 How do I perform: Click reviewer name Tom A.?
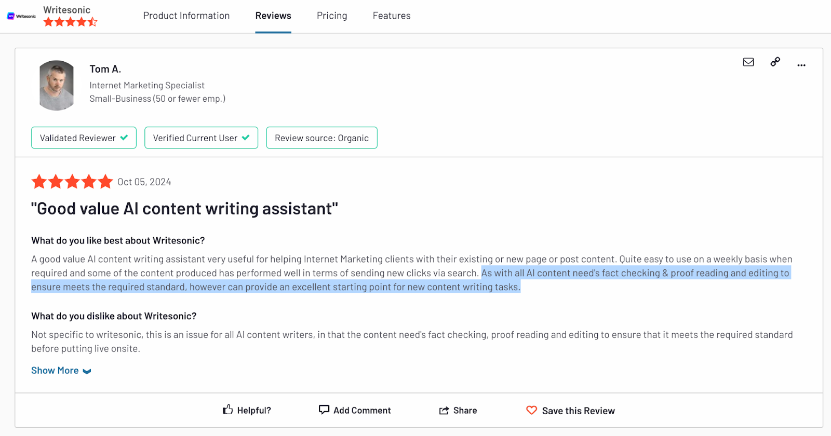tap(105, 69)
